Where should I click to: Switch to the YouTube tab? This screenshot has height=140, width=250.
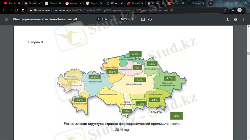(10, 3)
